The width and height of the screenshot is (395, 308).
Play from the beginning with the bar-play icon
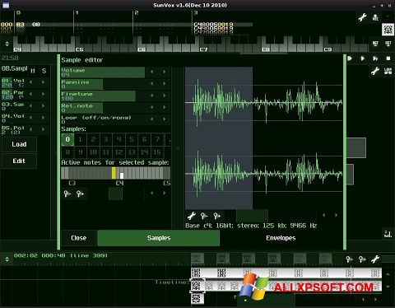[350, 58]
